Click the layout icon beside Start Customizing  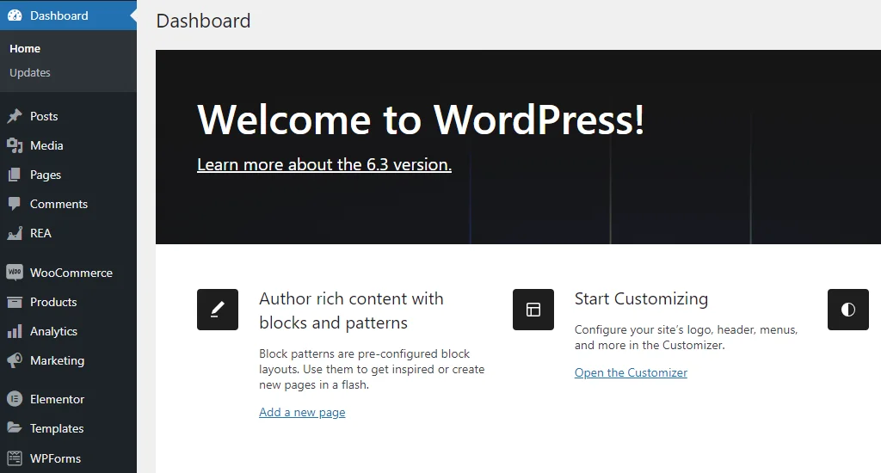pyautogui.click(x=533, y=310)
